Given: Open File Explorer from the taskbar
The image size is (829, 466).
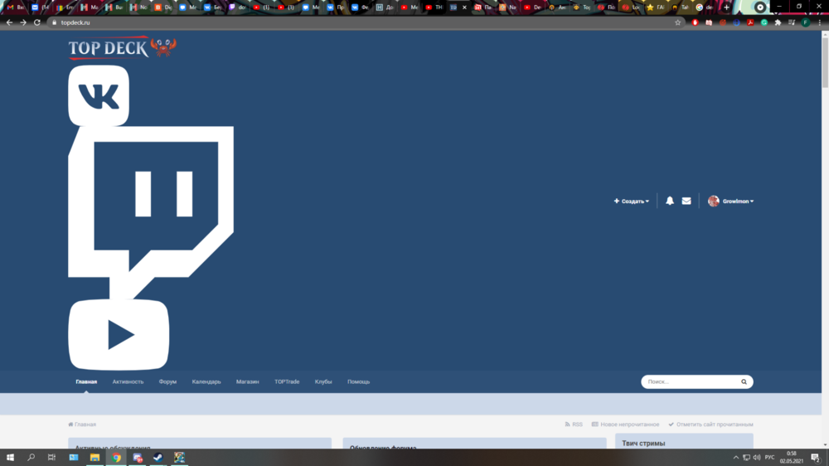Looking at the screenshot, I should [95, 458].
